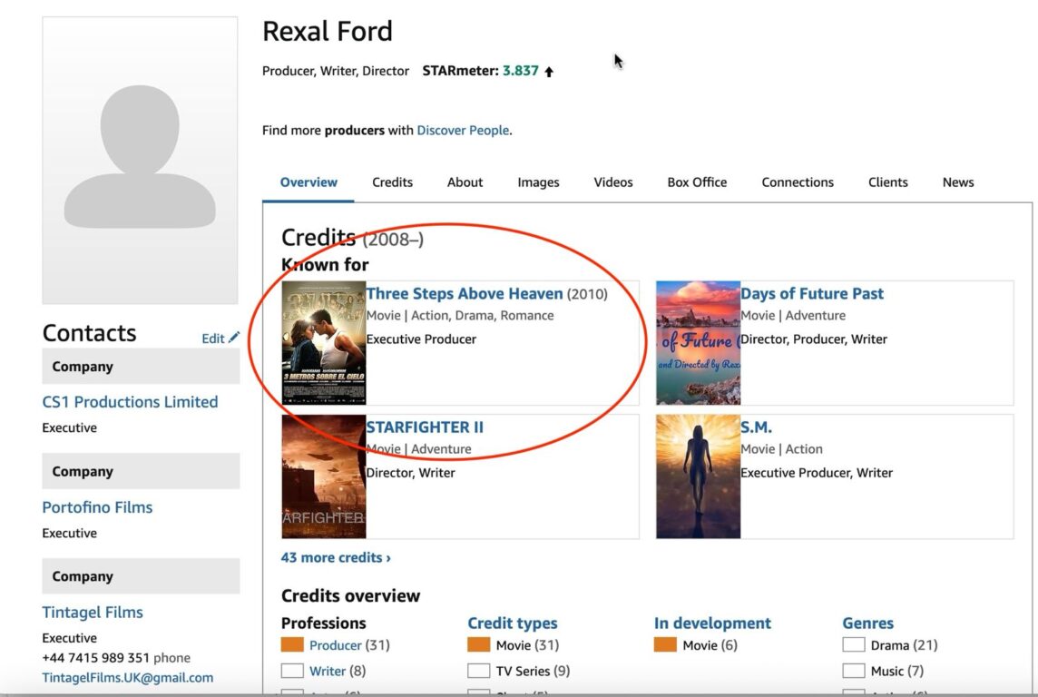Open the STARFIGHTER II title link
Screen dimensions: 1038x697
(x=425, y=427)
